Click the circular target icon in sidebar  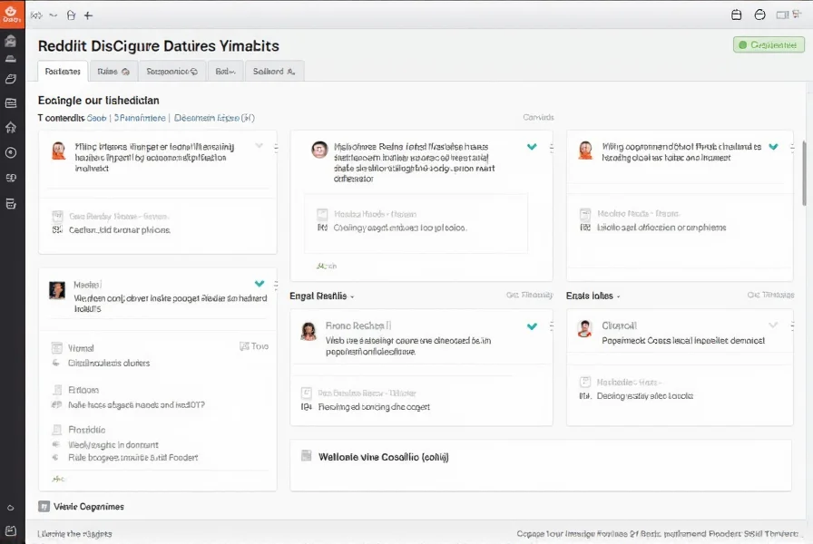(x=11, y=152)
